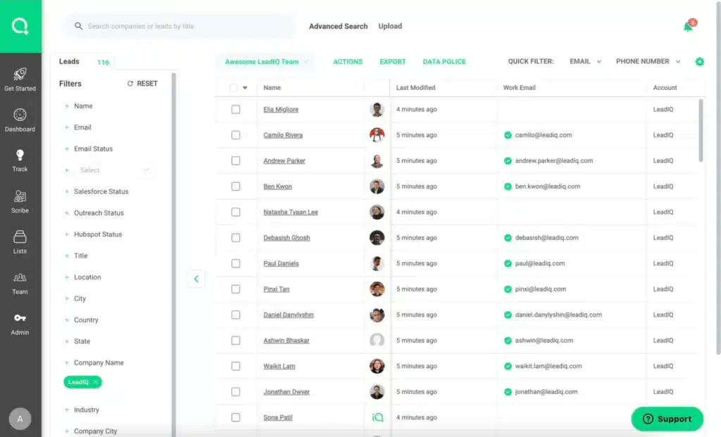Click Ashwin Bhaskar's placeholder avatar
The width and height of the screenshot is (721, 437).
pos(377,340)
